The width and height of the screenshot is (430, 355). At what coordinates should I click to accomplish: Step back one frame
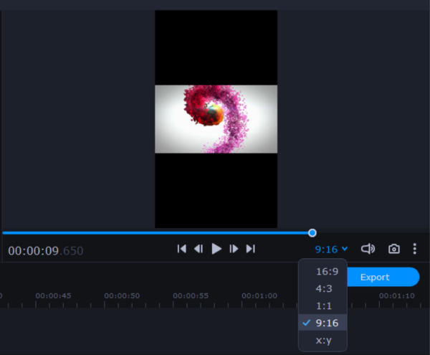pos(199,249)
